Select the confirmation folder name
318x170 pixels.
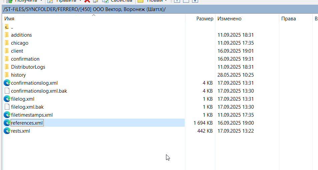pos(25,59)
